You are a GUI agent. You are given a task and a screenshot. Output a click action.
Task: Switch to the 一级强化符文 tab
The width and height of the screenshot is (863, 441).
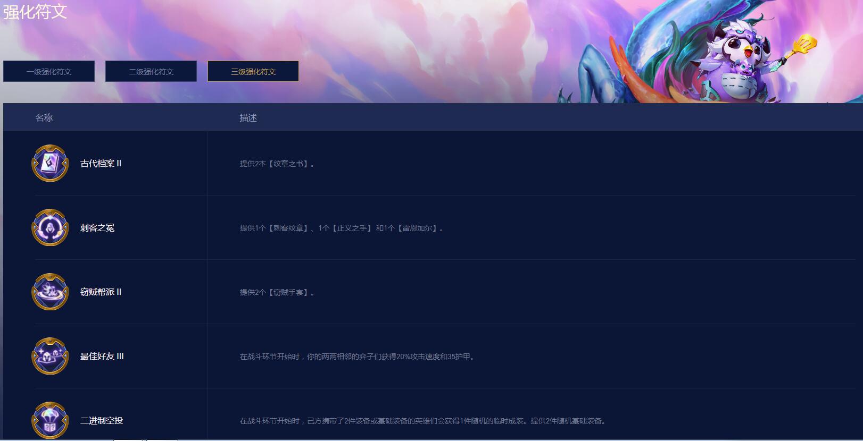pyautogui.click(x=49, y=72)
